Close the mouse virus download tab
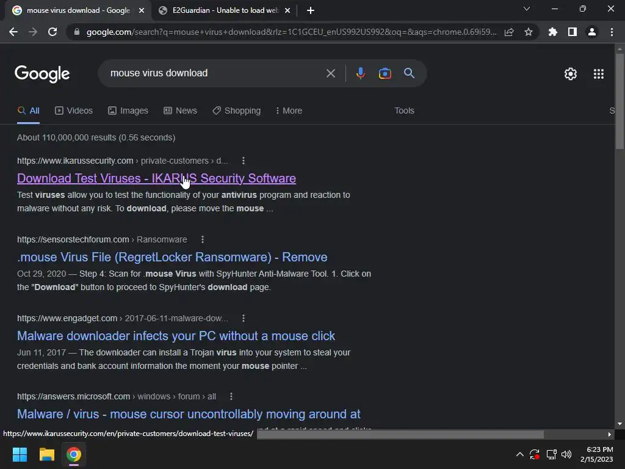625x469 pixels. (142, 10)
